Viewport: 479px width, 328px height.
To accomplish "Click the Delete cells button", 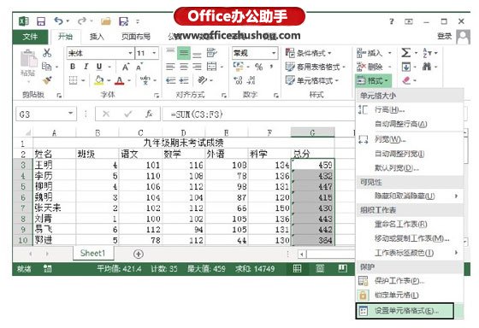I will tap(370, 67).
